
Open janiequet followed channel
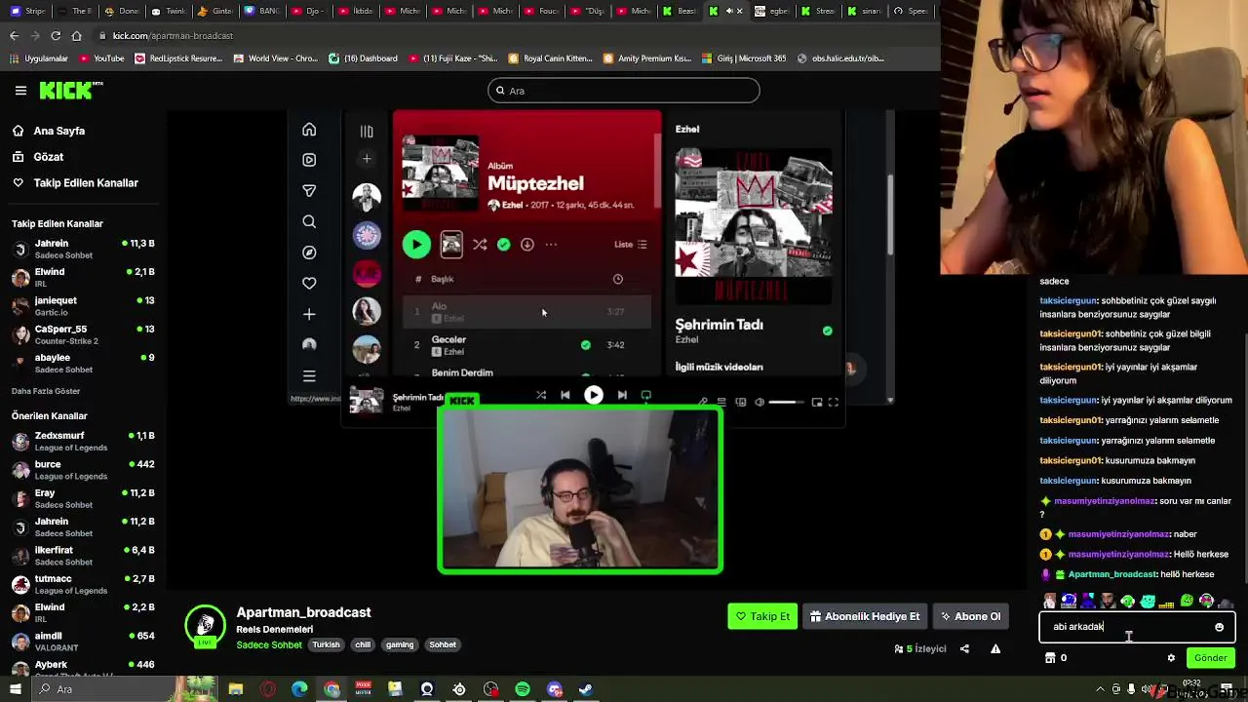coord(82,306)
